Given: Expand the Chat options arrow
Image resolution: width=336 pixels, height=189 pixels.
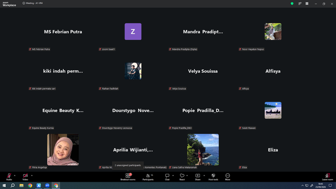Looking at the screenshot, I should coord(173,175).
